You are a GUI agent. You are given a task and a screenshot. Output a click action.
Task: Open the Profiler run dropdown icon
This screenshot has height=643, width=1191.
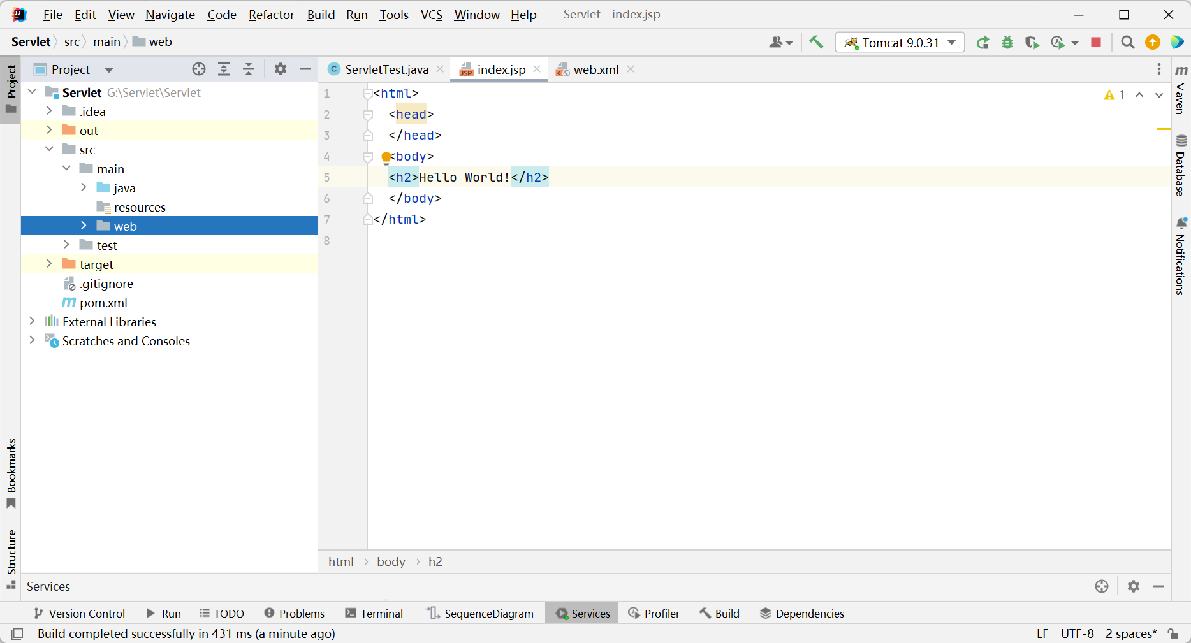coord(1064,43)
